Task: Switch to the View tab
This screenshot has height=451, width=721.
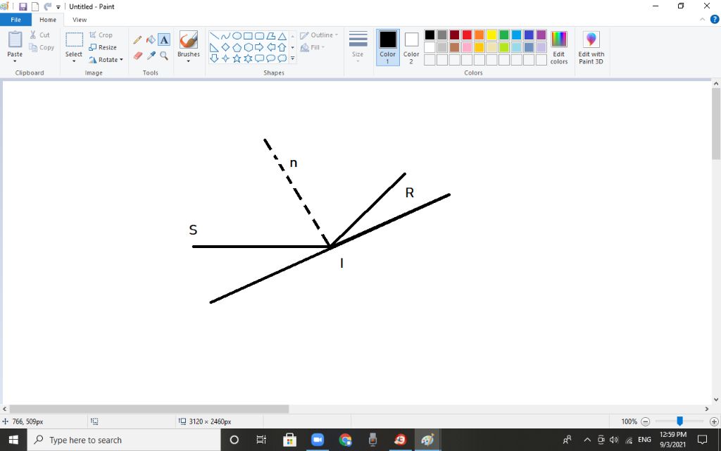Action: [80, 20]
